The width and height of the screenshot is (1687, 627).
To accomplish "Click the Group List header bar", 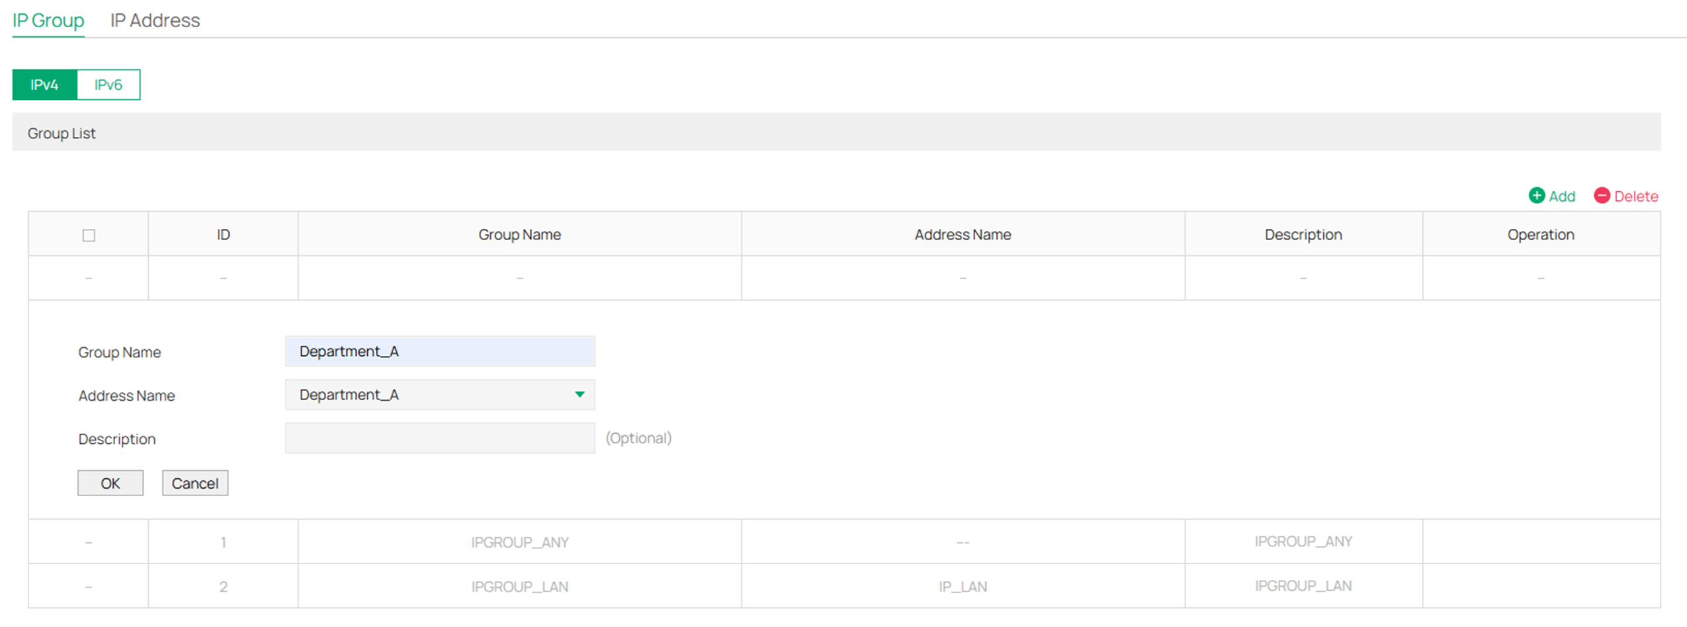I will pyautogui.click(x=62, y=132).
